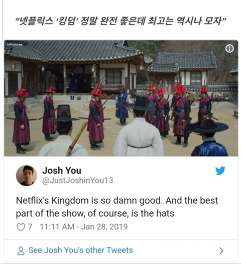The image size is (241, 264).
Task: Click the blue Twitter bird logo
Action: click(x=220, y=171)
